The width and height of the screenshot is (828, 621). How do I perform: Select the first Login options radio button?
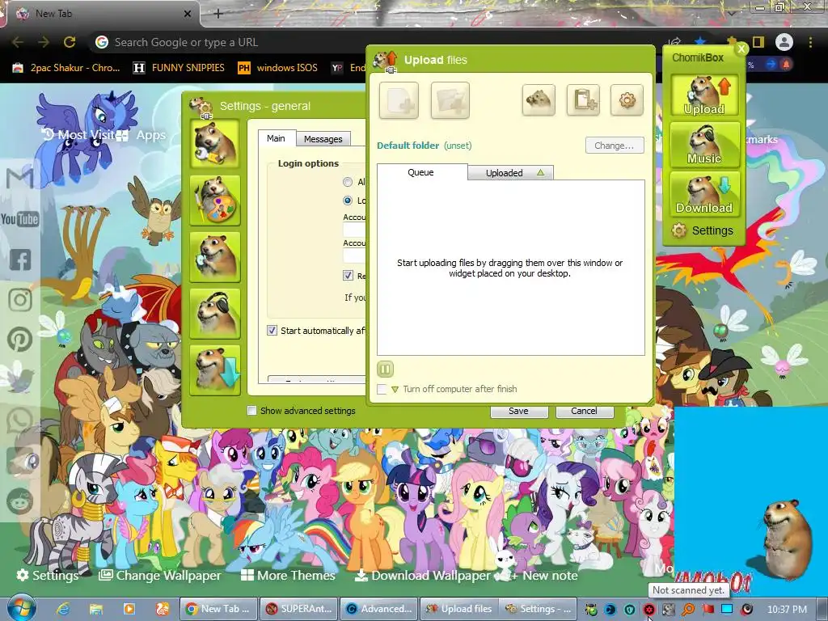click(x=348, y=182)
